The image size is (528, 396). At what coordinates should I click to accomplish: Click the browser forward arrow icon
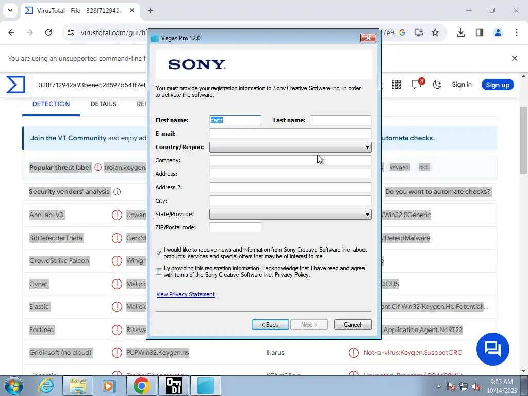(30, 32)
